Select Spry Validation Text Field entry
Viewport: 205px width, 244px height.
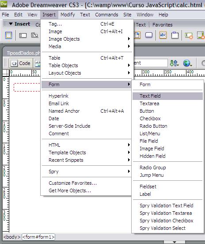tap(168, 206)
